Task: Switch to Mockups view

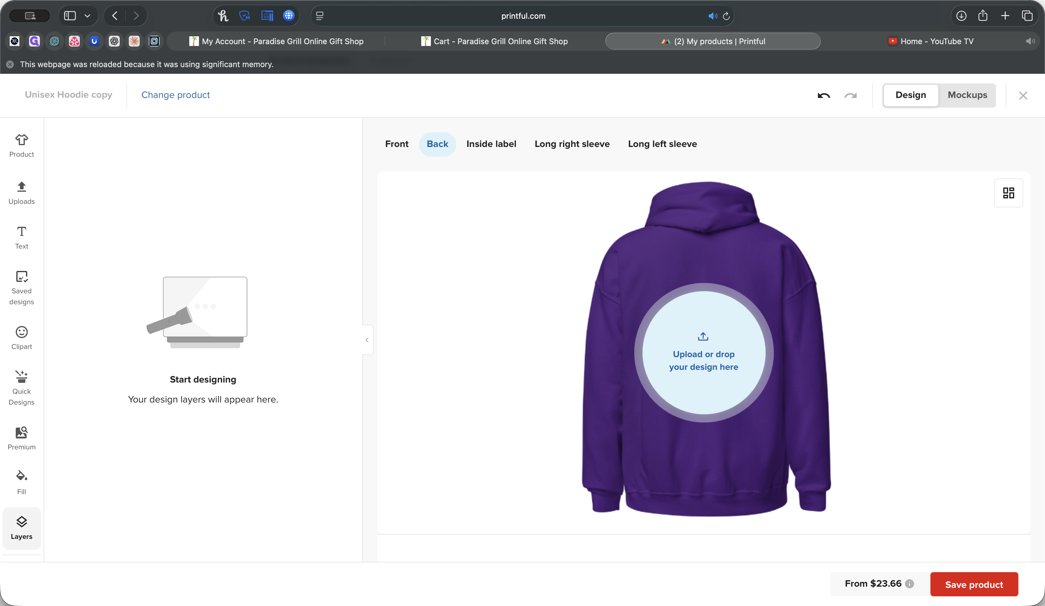Action: pos(967,95)
